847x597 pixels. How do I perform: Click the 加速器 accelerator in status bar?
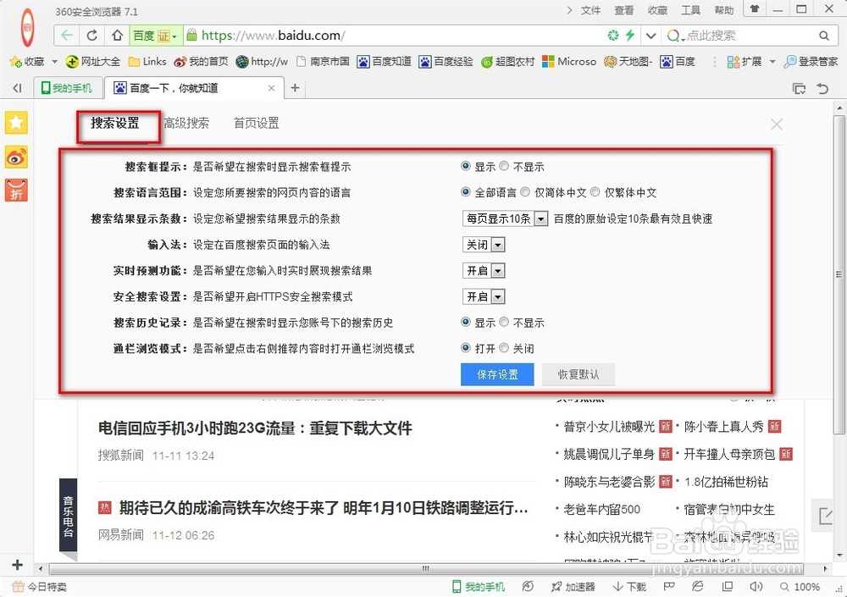coord(573,587)
